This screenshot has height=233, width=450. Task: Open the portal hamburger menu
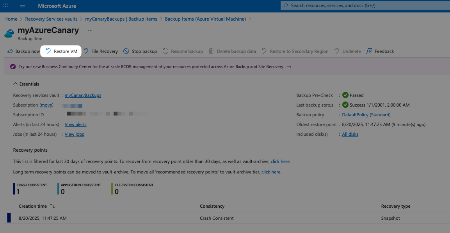pyautogui.click(x=23, y=5)
